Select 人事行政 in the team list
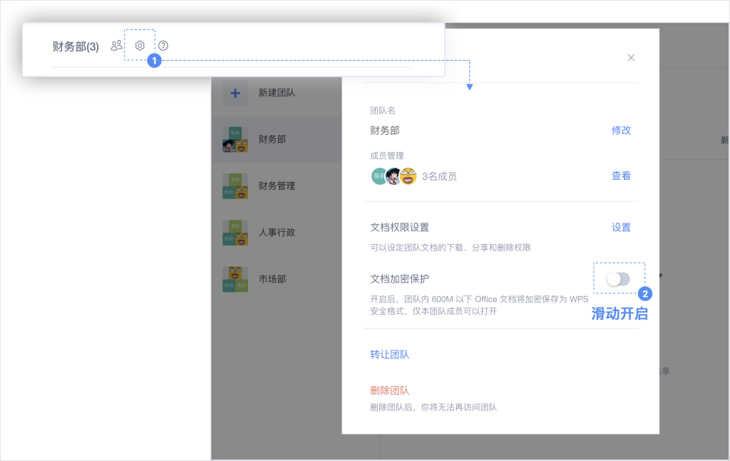The height and width of the screenshot is (461, 730). click(x=277, y=233)
